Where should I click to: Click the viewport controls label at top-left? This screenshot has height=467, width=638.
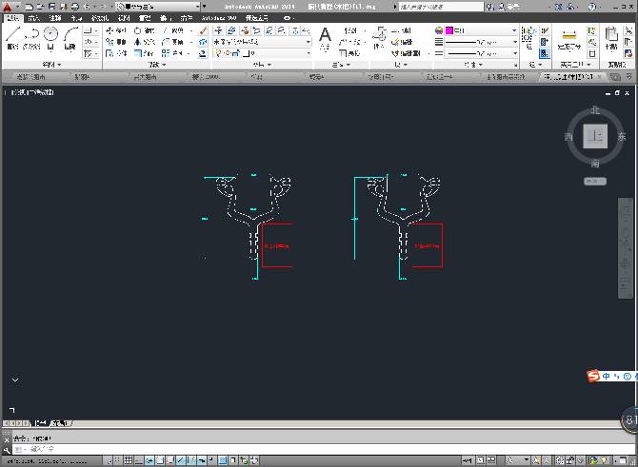click(x=30, y=92)
